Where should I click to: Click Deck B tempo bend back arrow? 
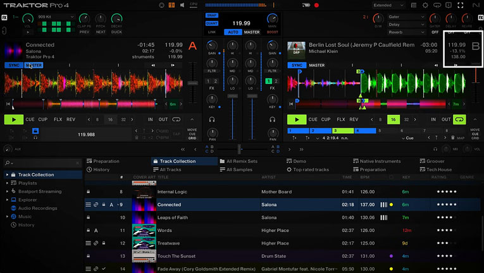point(436,65)
